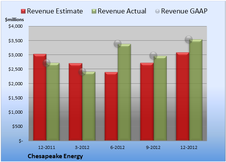Select the red estimate bar for 9-2012

click(x=147, y=102)
